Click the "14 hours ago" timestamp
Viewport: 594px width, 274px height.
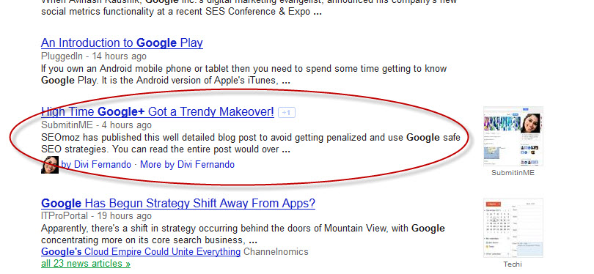119,56
